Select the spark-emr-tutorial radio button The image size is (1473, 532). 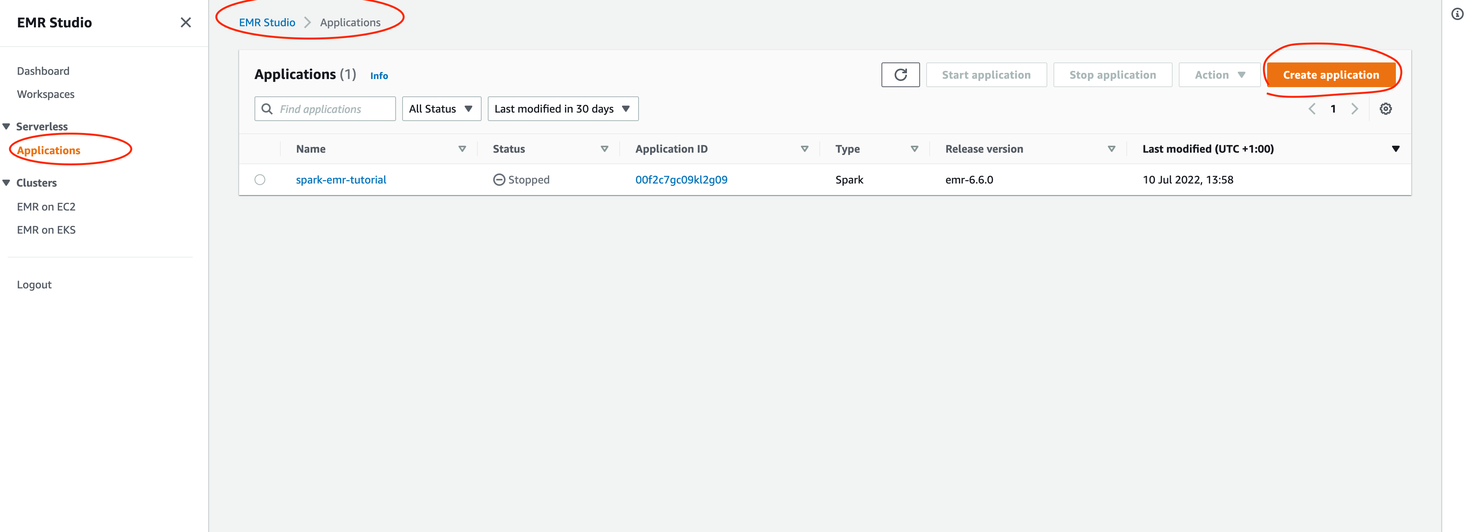[260, 179]
